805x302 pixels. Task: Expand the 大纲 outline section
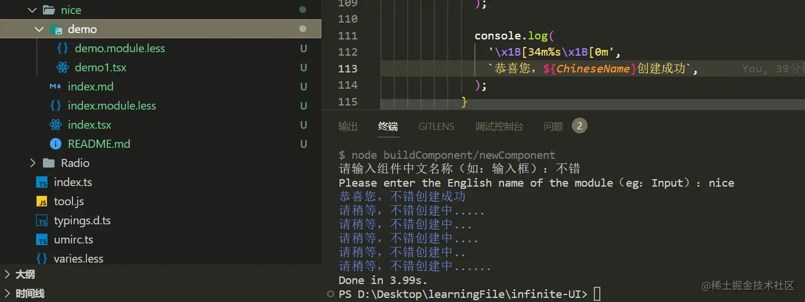tap(8, 274)
